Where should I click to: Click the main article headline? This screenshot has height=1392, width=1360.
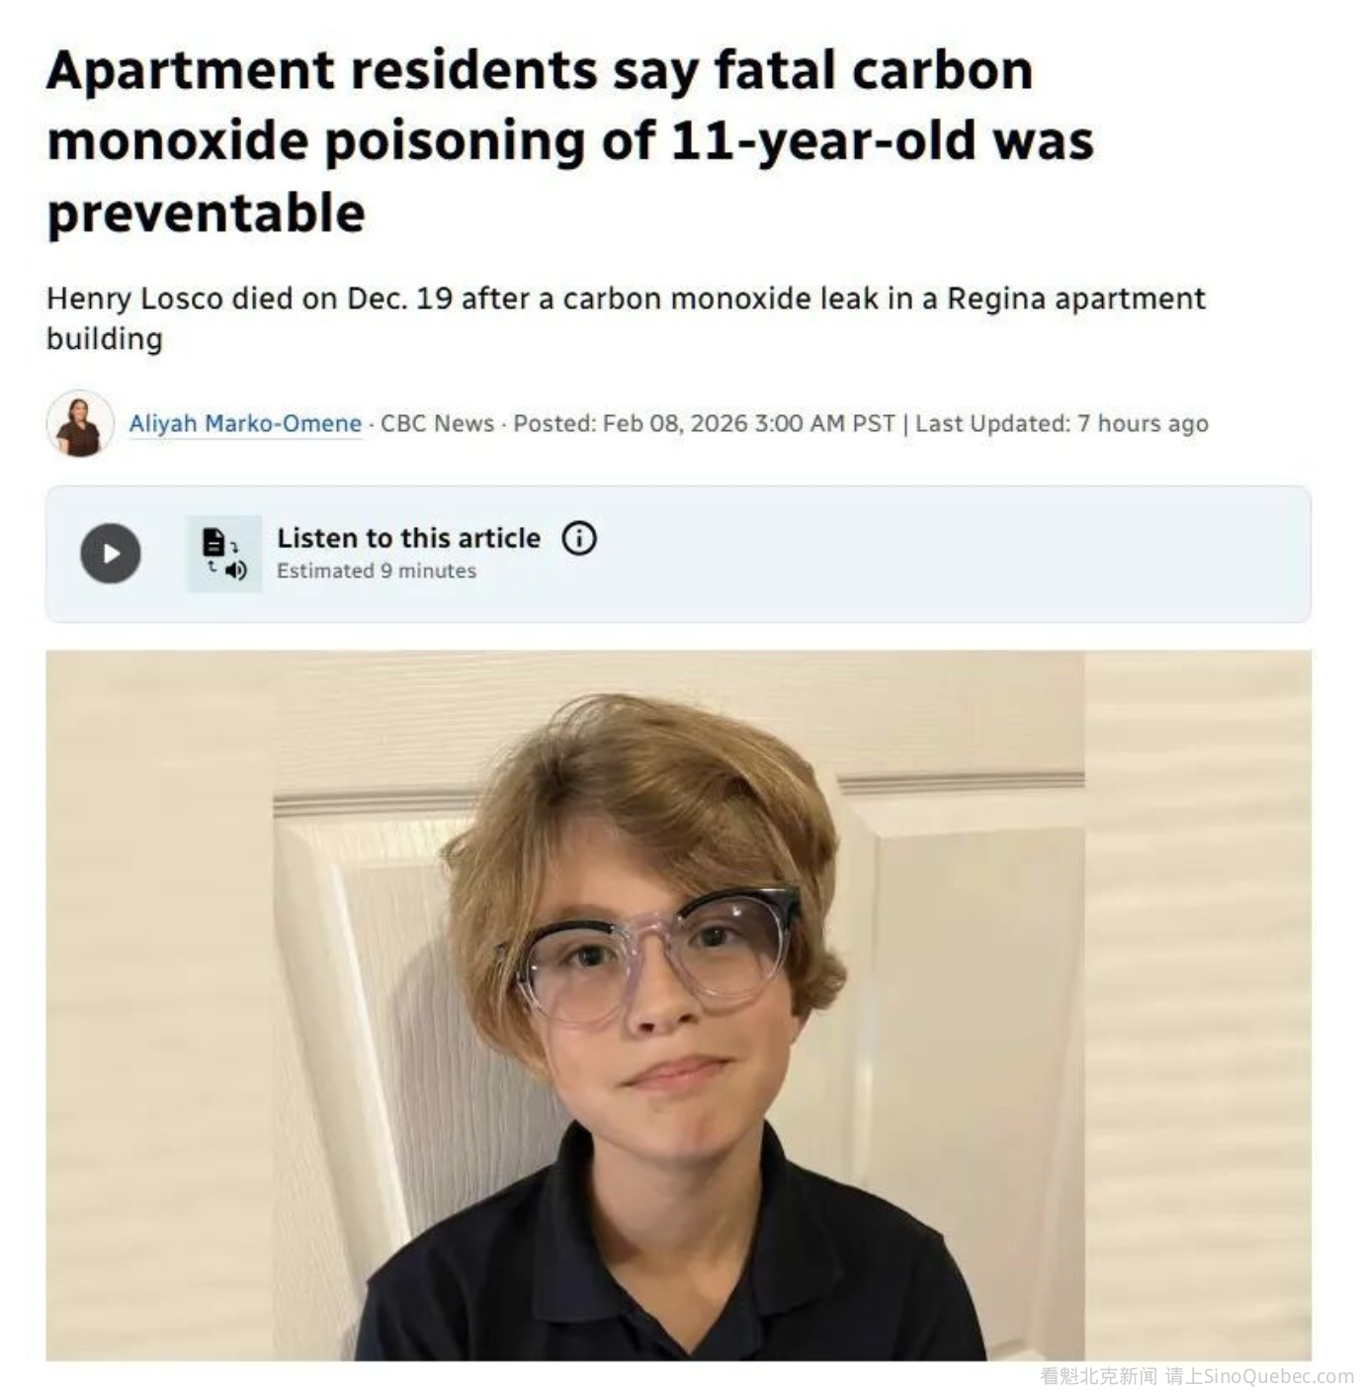tap(569, 140)
